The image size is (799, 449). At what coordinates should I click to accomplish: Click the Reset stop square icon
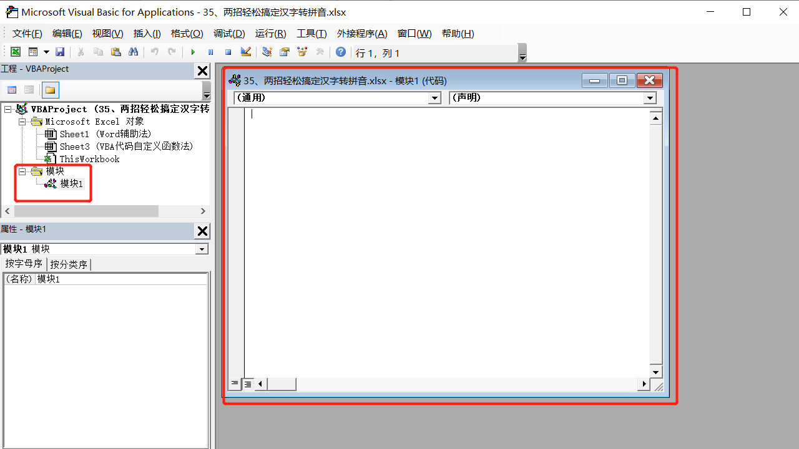coord(228,52)
